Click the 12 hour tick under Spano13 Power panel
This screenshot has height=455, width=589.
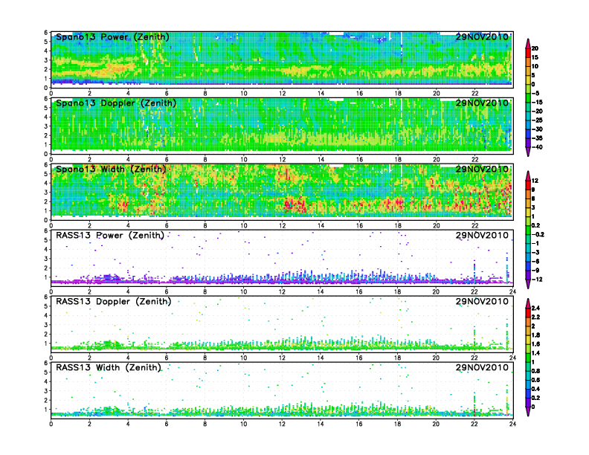[282, 94]
